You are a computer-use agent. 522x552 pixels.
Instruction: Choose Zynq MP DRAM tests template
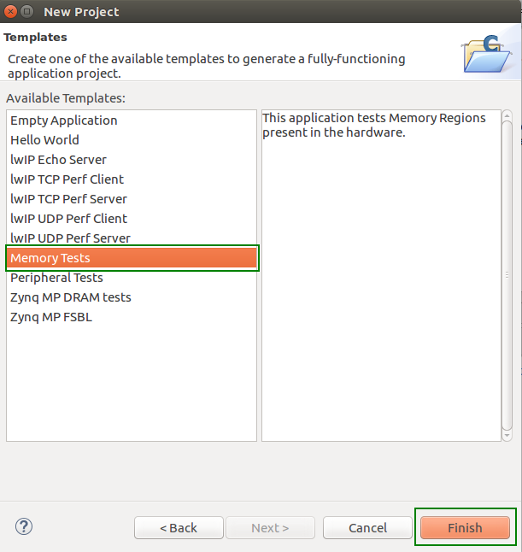71,297
